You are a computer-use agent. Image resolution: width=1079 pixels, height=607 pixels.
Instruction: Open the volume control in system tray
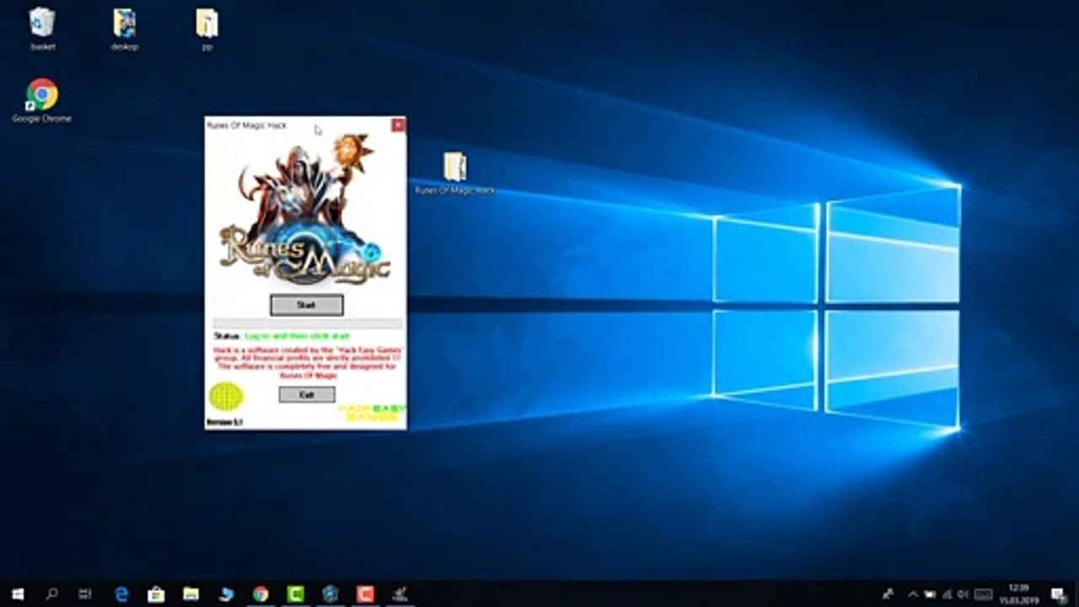963,594
